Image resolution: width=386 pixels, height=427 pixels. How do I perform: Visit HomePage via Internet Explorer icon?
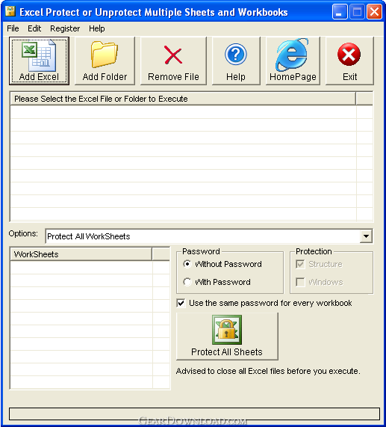293,61
